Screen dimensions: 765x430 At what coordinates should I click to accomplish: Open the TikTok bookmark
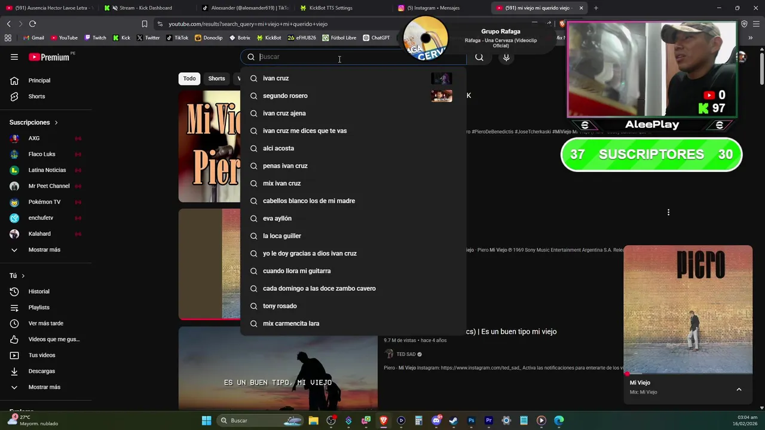177,38
